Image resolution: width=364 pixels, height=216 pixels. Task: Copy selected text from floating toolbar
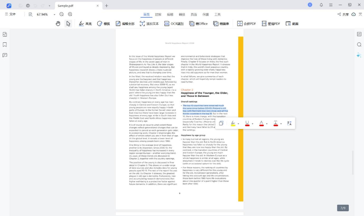coord(221,124)
